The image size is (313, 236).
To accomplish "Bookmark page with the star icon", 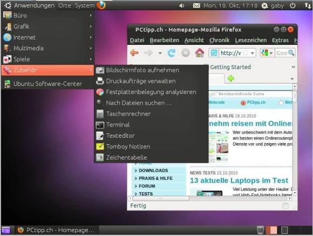I will (x=246, y=53).
